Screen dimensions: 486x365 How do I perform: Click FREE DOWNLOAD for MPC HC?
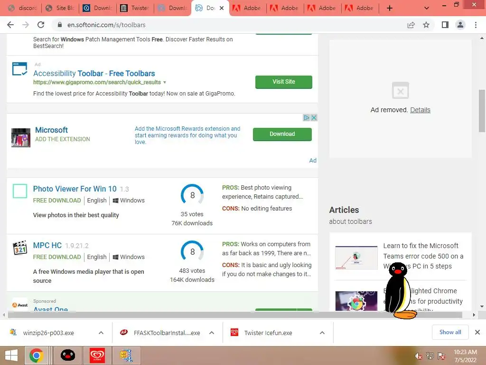coord(57,257)
